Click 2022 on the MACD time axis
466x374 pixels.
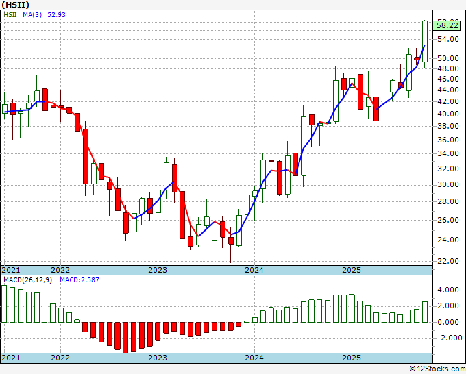click(x=60, y=358)
